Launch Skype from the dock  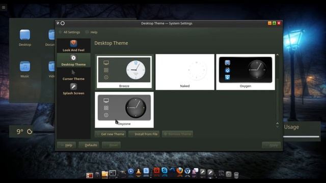coord(164,171)
